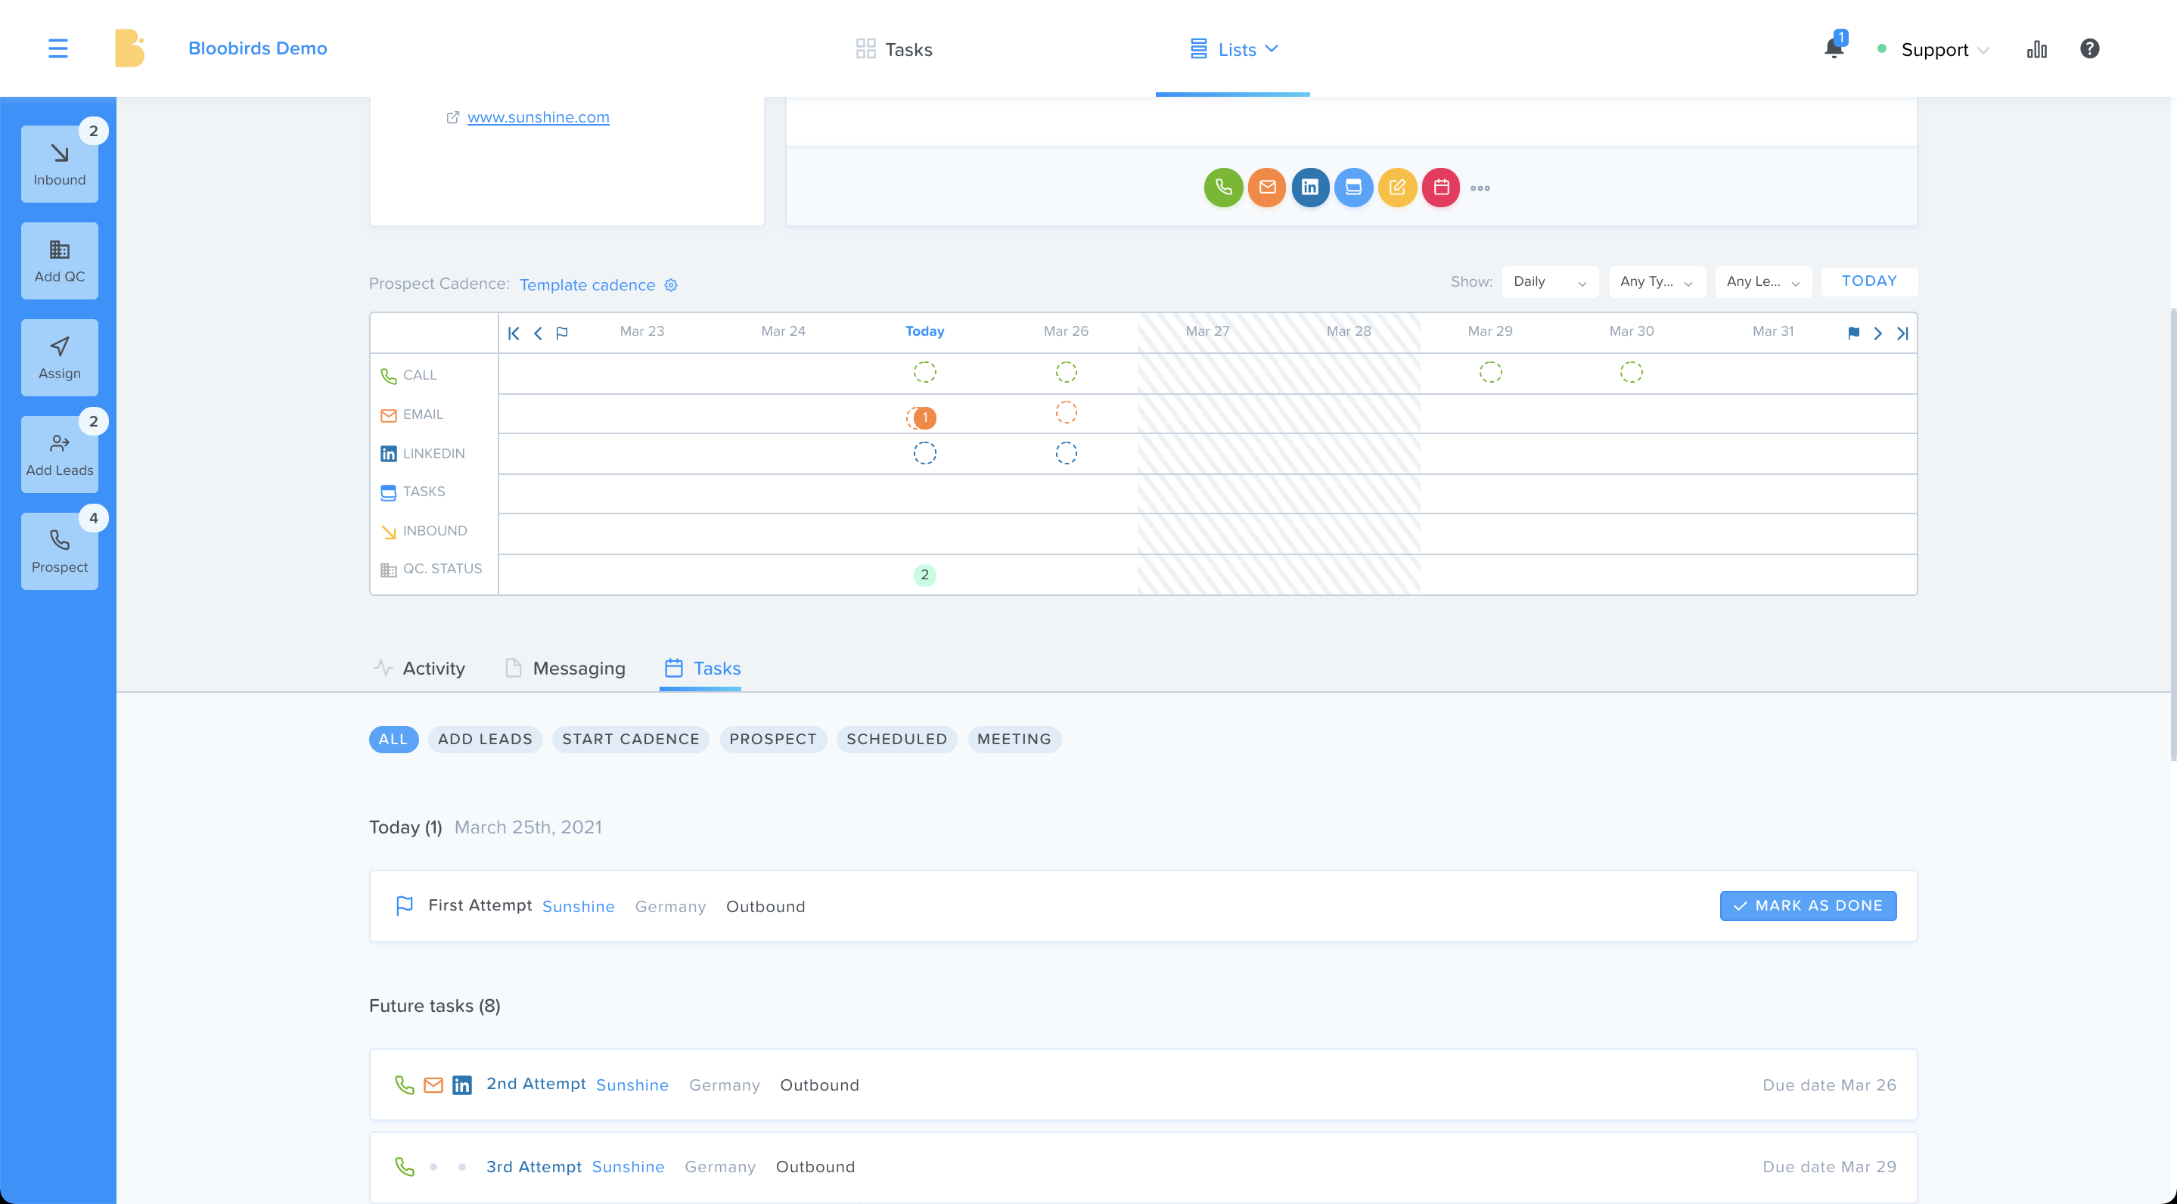Open Sunshine link in 2nd Attempt task
The image size is (2177, 1204).
[632, 1085]
